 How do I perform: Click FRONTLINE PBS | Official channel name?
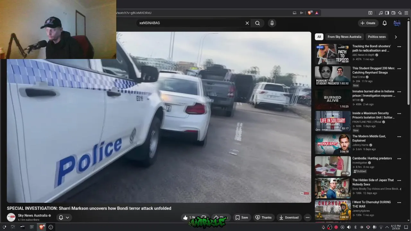(x=367, y=122)
